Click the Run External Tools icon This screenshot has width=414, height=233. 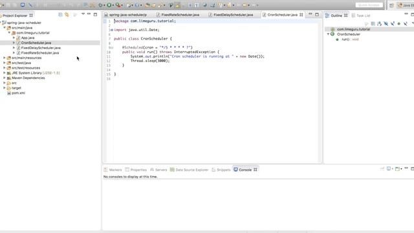(118, 5)
